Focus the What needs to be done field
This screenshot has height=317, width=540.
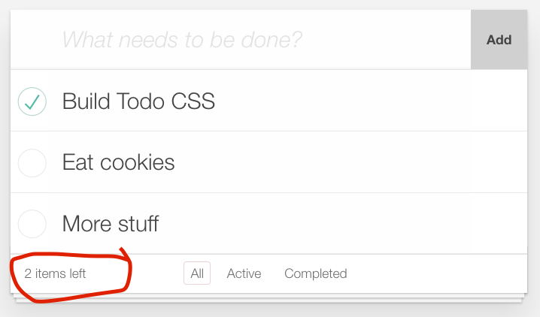click(x=241, y=40)
